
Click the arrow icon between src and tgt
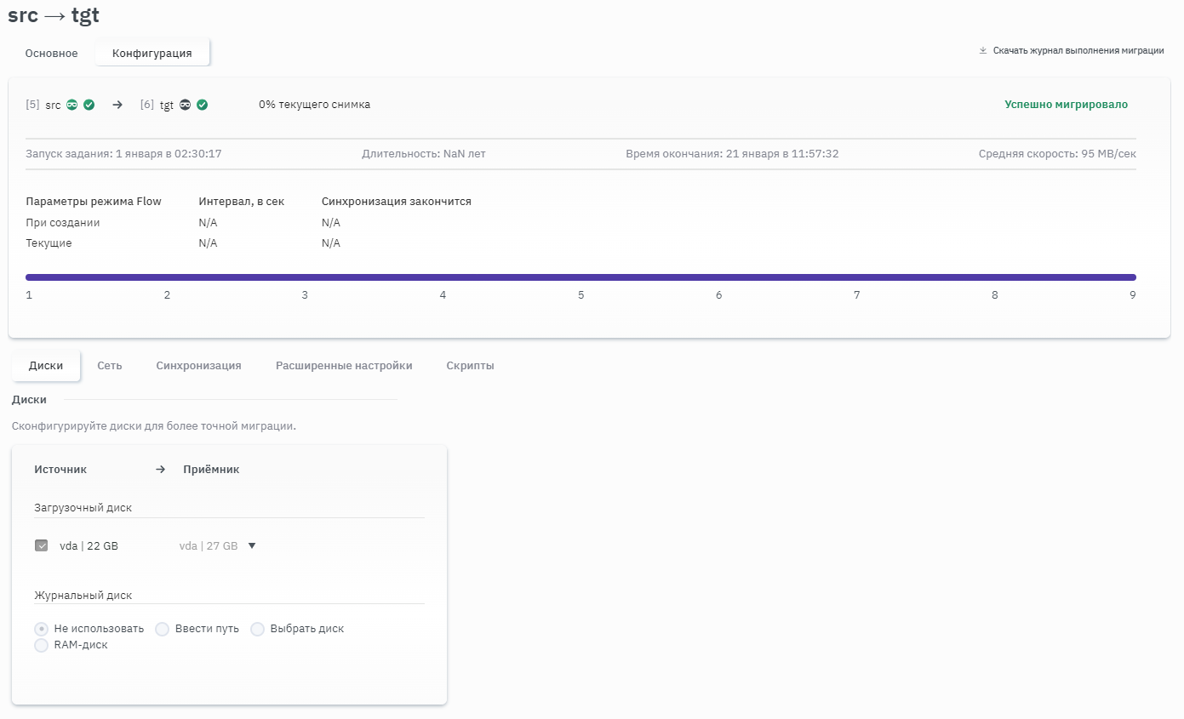click(x=118, y=105)
